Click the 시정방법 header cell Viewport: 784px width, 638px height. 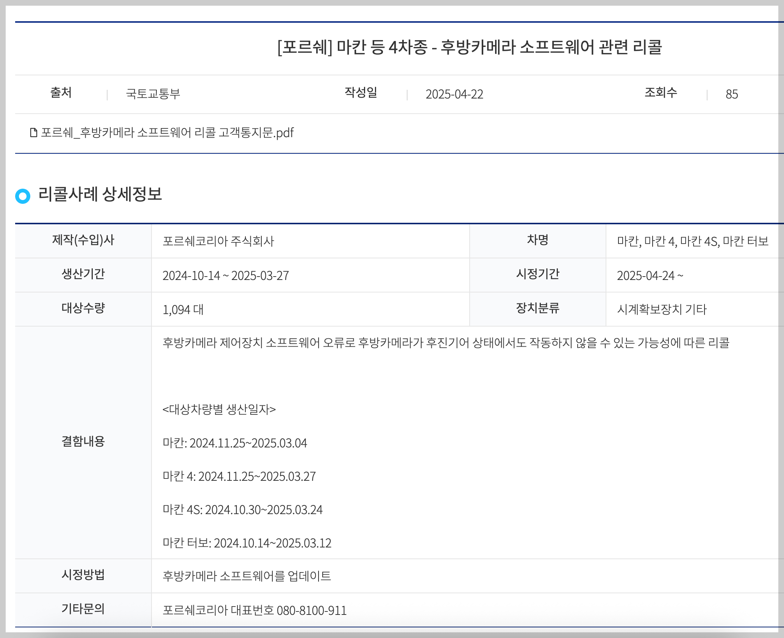coord(83,576)
